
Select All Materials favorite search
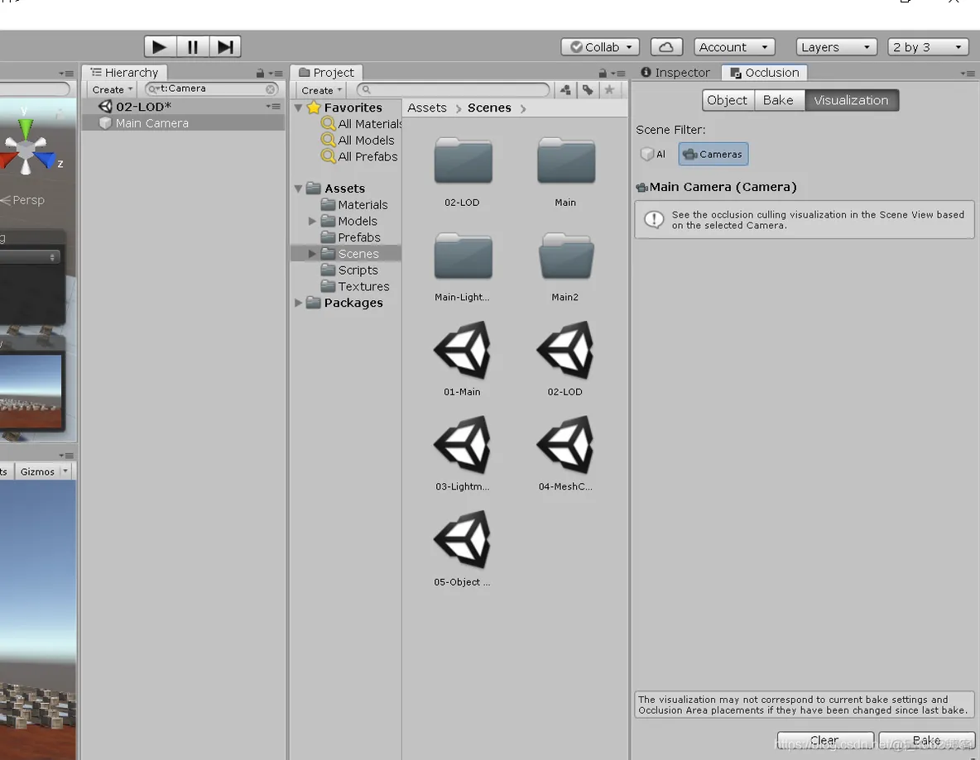tap(361, 124)
